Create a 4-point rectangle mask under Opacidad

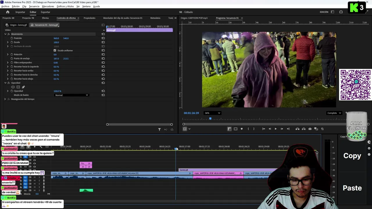pos(18,87)
